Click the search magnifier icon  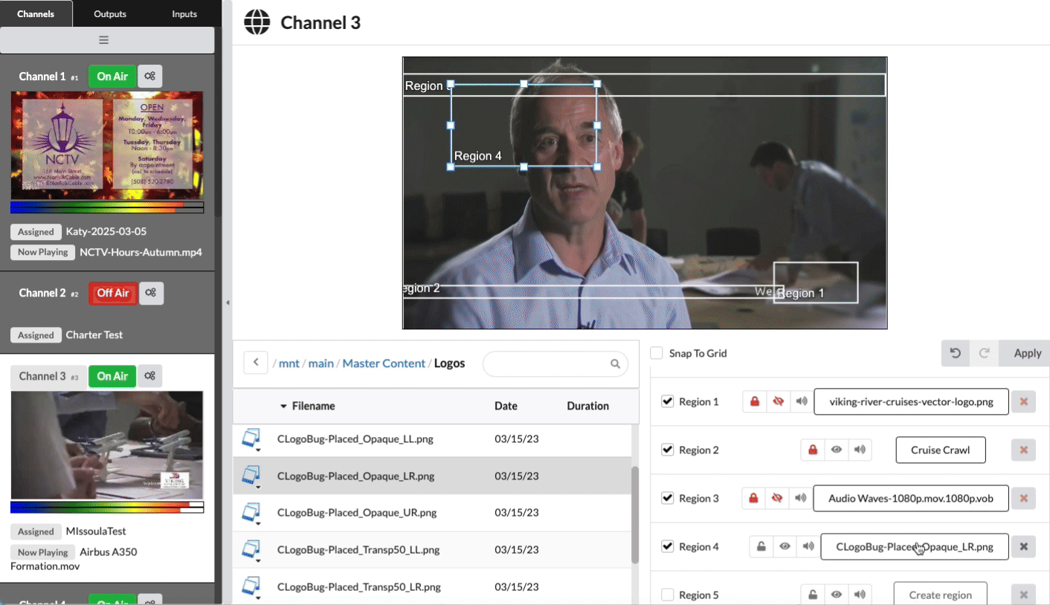coord(615,364)
